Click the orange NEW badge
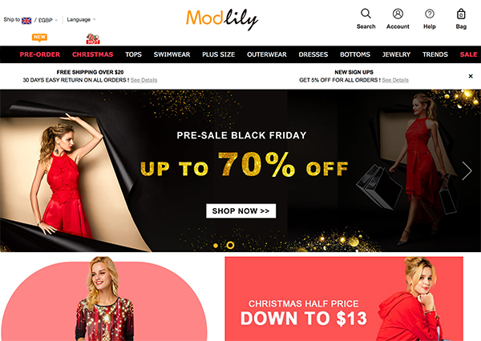This screenshot has width=481, height=341. tap(39, 38)
